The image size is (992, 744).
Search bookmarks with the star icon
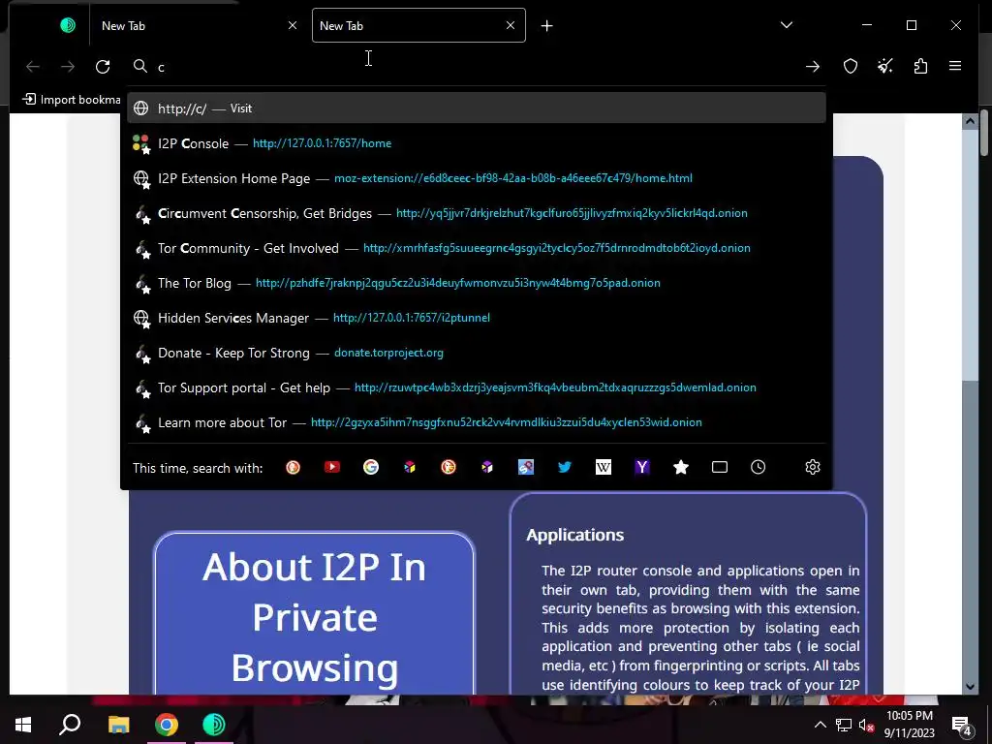(681, 468)
